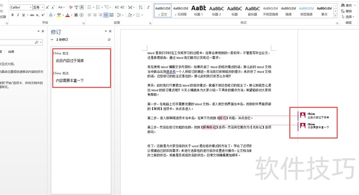Click the strikethrough abc icon
The height and width of the screenshot is (195, 359).
(32, 15)
